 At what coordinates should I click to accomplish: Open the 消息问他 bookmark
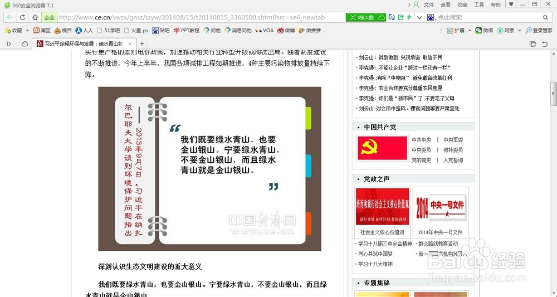click(x=238, y=31)
